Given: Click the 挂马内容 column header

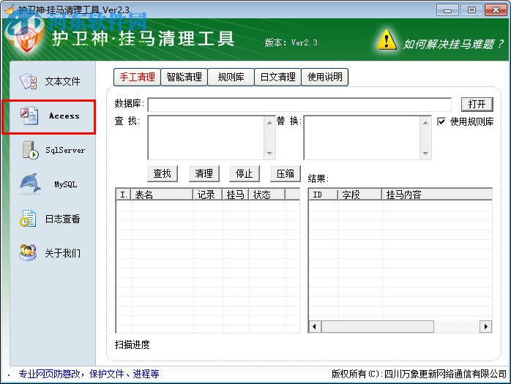Looking at the screenshot, I should 437,195.
